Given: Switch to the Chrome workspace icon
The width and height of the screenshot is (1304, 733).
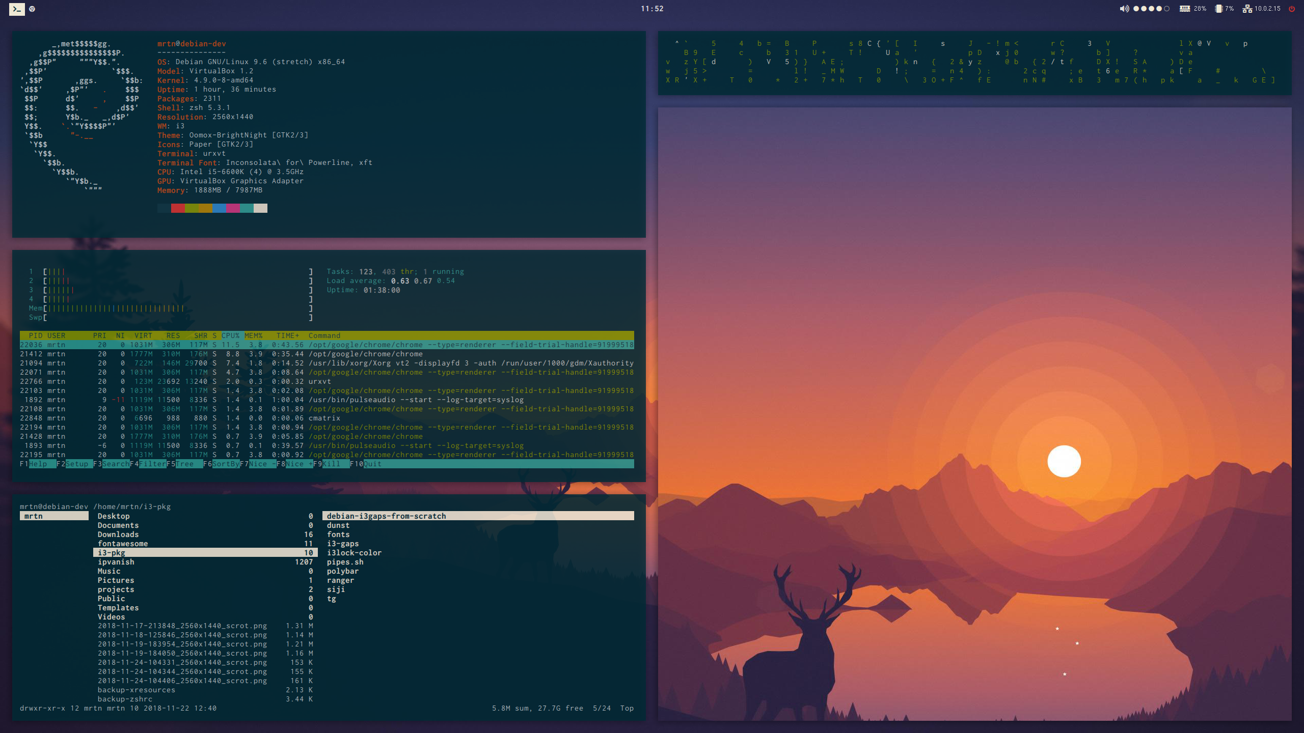Looking at the screenshot, I should 32,9.
